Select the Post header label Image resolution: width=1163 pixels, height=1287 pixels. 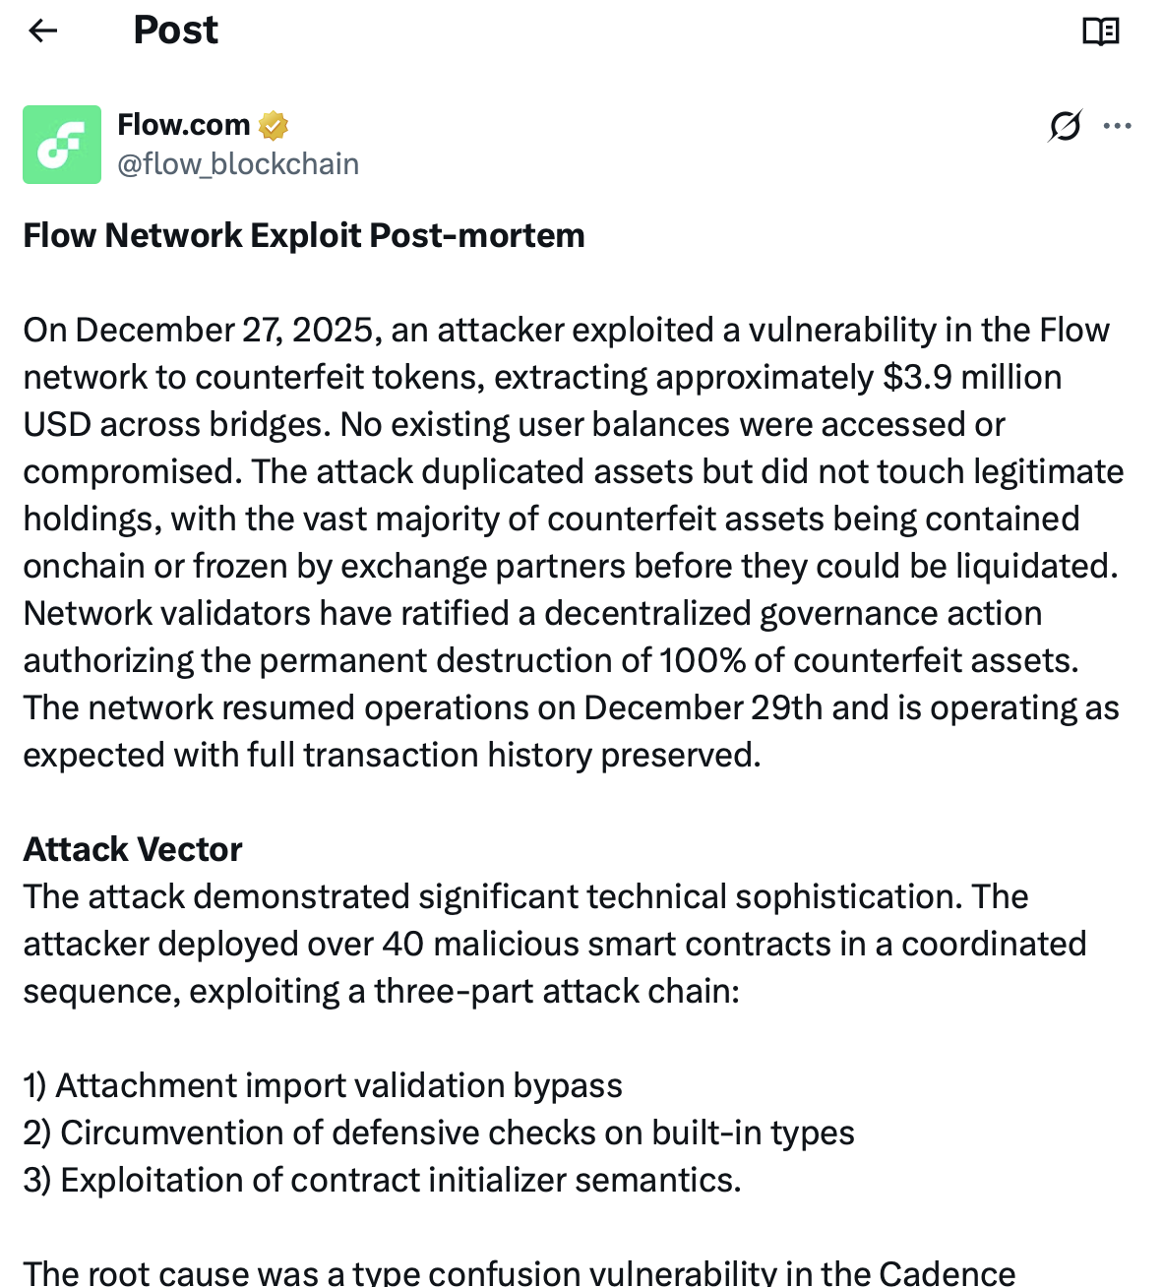[x=175, y=31]
